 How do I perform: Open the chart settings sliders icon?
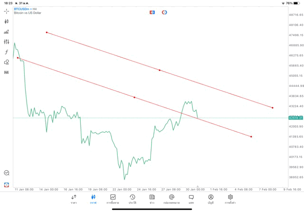[7, 42]
